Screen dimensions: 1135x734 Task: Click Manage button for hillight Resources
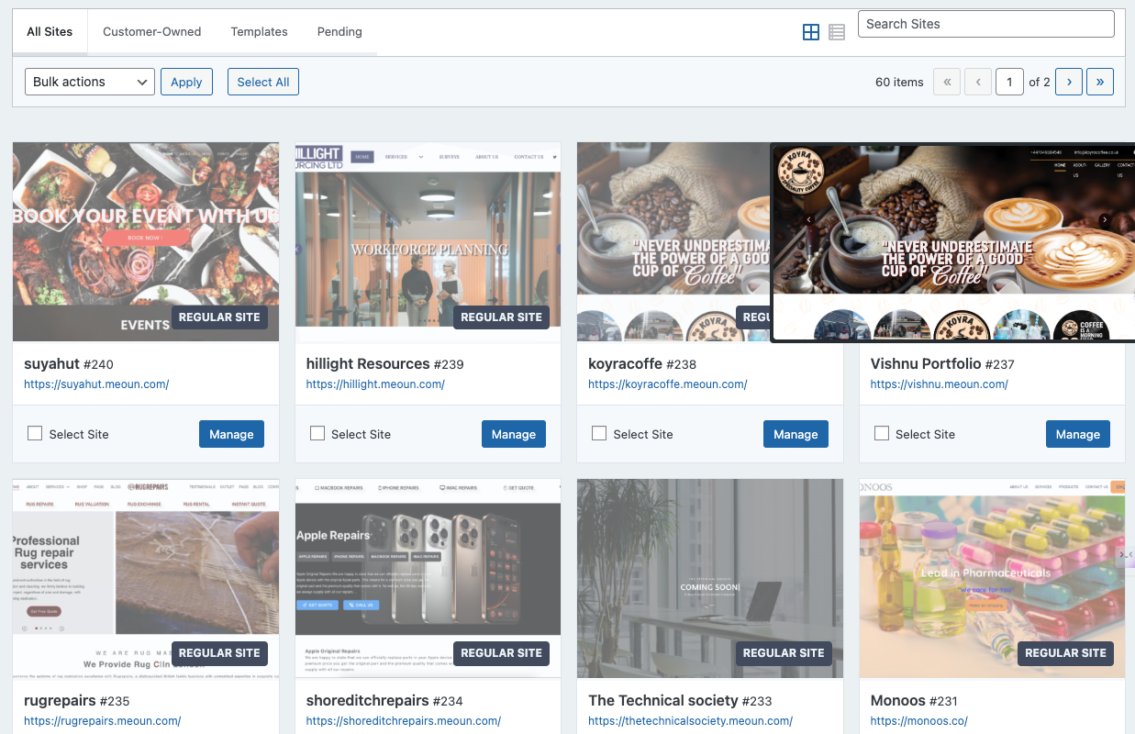pyautogui.click(x=513, y=434)
